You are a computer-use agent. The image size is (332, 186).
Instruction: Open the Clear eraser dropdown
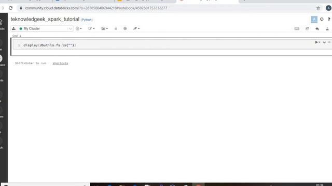(136, 28)
